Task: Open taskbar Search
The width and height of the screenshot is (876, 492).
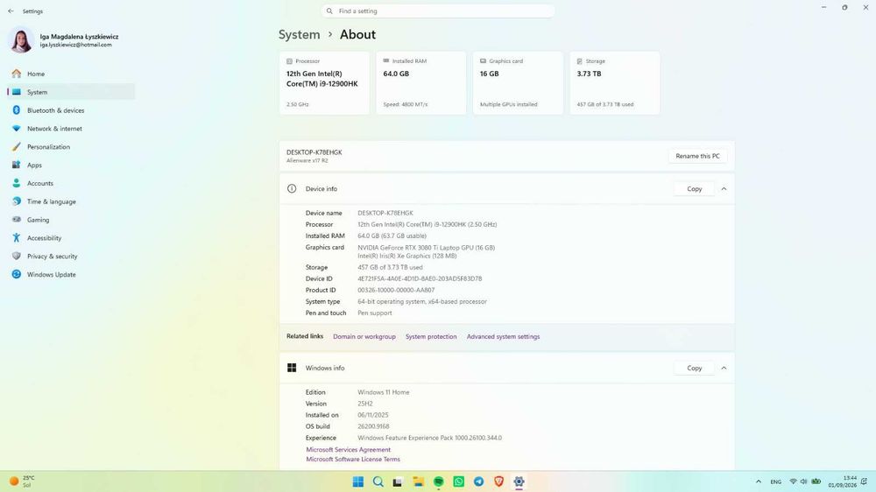Action: 378,482
